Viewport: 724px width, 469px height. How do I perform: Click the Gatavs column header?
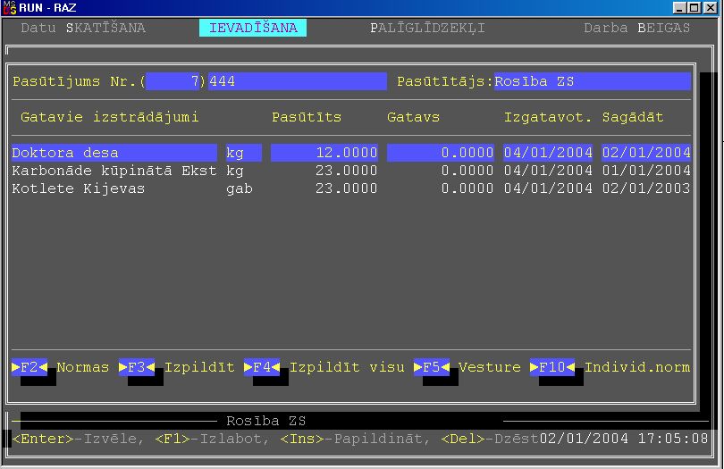pos(413,117)
